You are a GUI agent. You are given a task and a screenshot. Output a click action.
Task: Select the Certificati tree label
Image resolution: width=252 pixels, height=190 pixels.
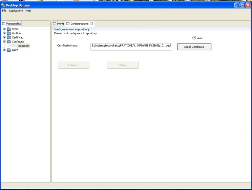coord(18,37)
